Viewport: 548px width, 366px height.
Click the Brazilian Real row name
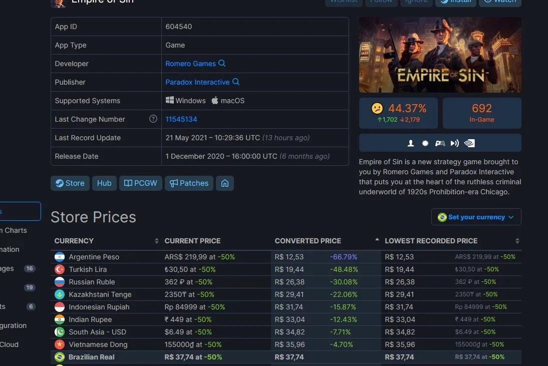92,357
